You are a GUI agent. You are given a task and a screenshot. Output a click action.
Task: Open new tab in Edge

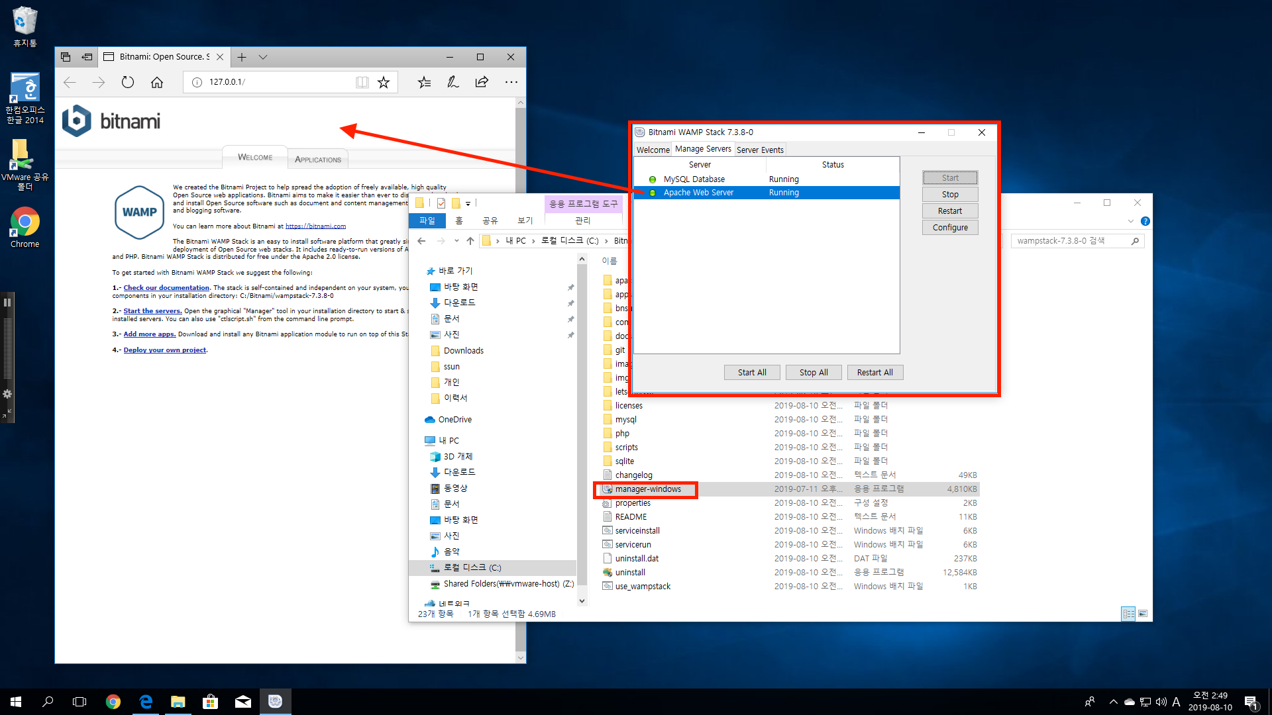click(x=242, y=57)
